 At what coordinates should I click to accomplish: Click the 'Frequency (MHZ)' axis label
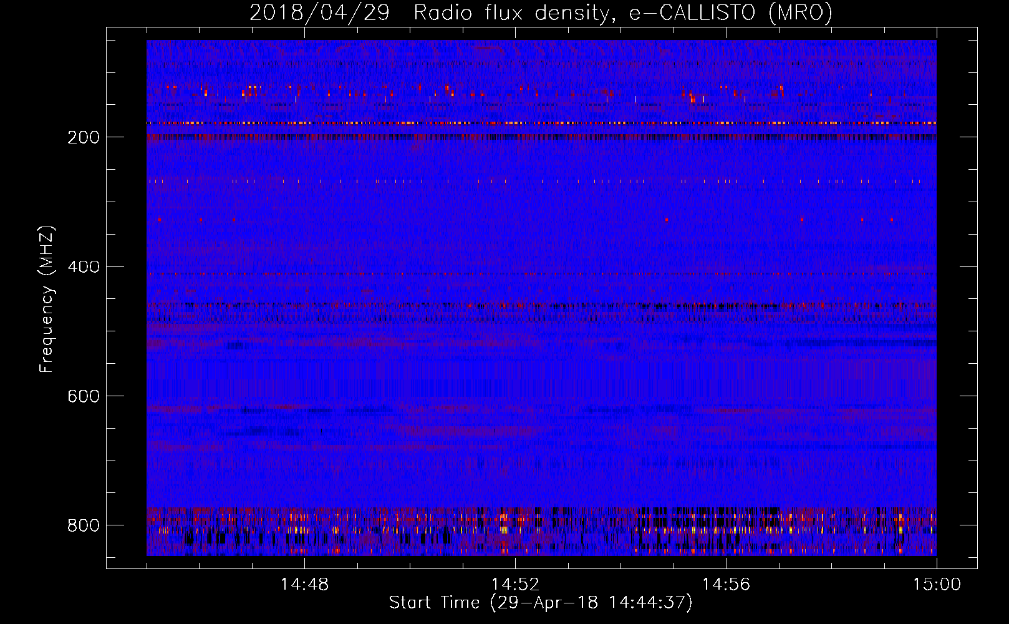(x=47, y=299)
